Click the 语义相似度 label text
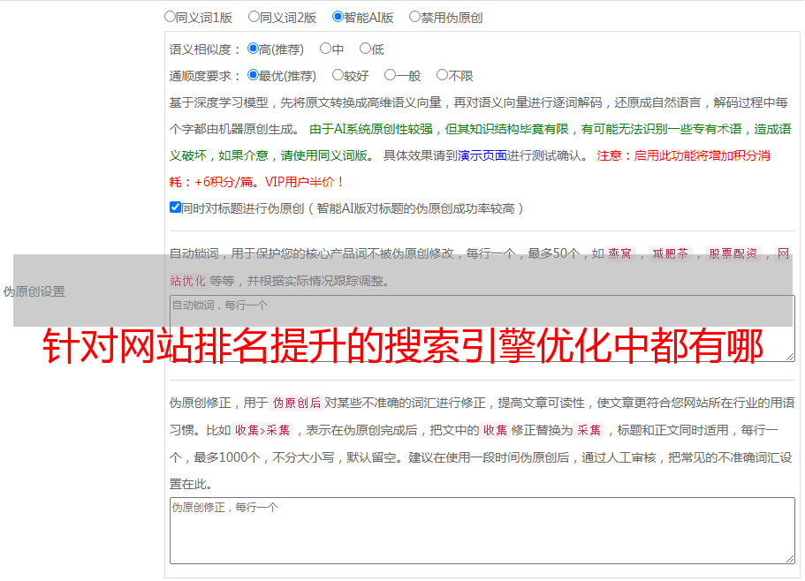 pos(205,49)
